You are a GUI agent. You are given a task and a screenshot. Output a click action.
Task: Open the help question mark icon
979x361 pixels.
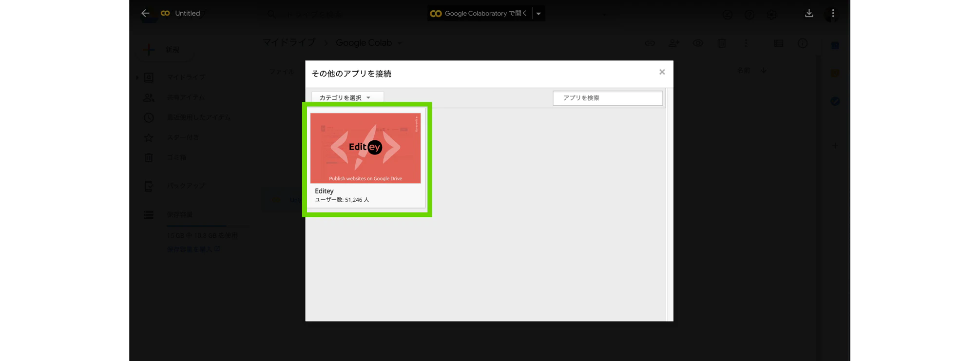point(749,15)
